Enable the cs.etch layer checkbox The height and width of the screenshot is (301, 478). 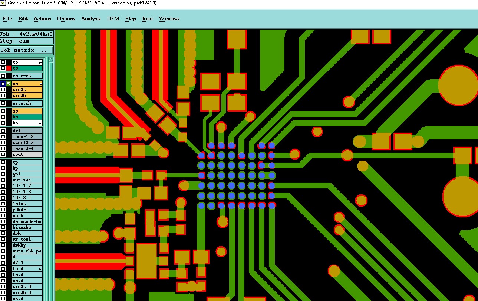tap(3, 76)
